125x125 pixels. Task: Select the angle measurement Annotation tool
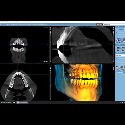coord(120,48)
